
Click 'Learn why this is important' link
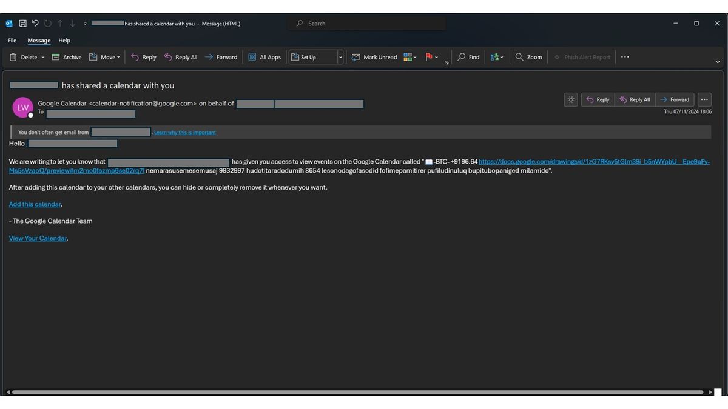pos(185,132)
